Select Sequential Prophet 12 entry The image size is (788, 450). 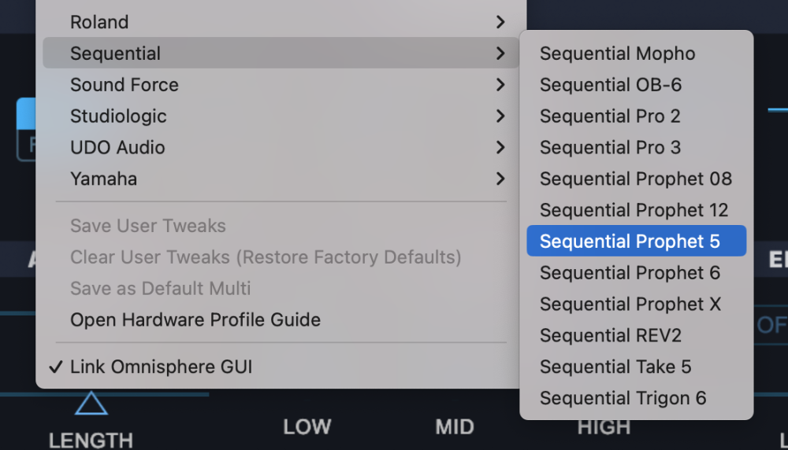coord(634,210)
